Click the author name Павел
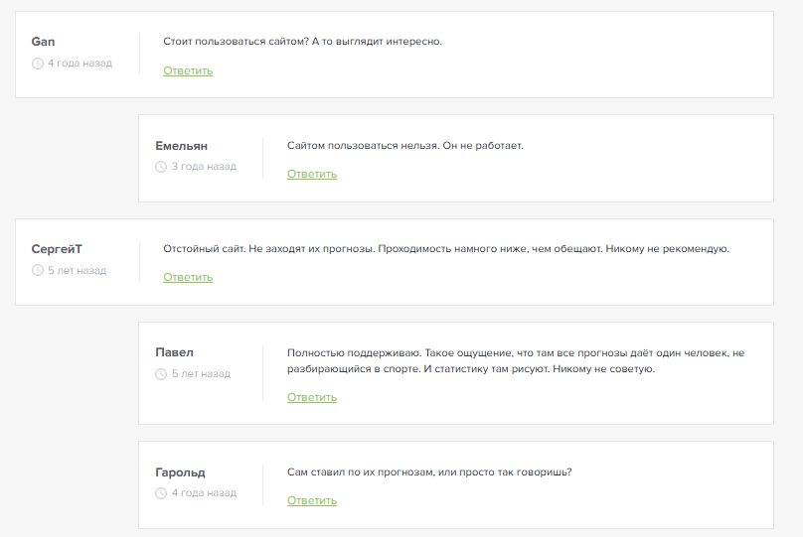 click(x=175, y=352)
